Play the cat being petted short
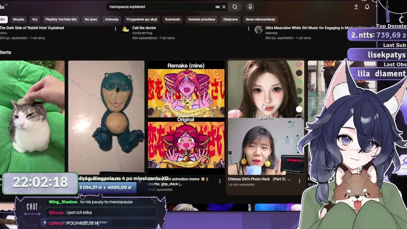This screenshot has width=407, height=229. coord(32,116)
